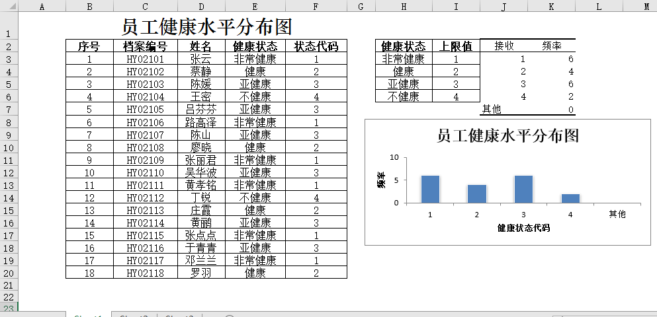Click the chart's vertical axis title 频率
Image resolution: width=657 pixels, height=317 pixels.
[382, 180]
